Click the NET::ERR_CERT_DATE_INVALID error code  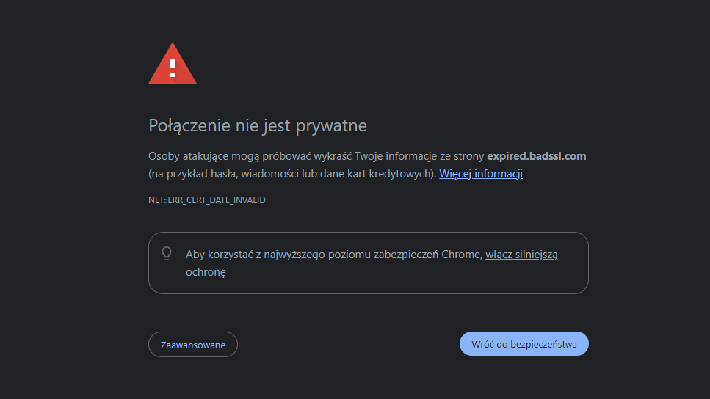pyautogui.click(x=207, y=199)
